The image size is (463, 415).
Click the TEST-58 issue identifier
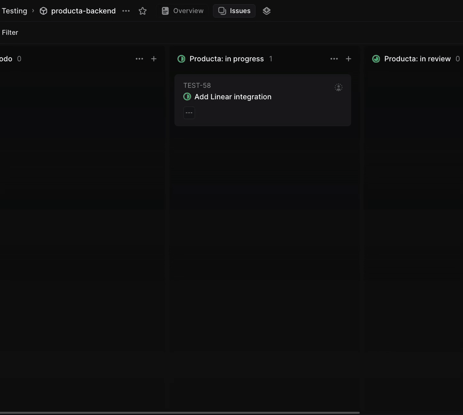(197, 86)
